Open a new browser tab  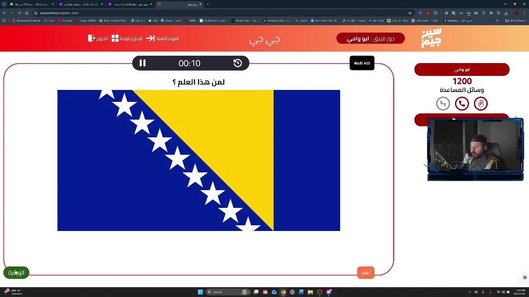pos(207,4)
